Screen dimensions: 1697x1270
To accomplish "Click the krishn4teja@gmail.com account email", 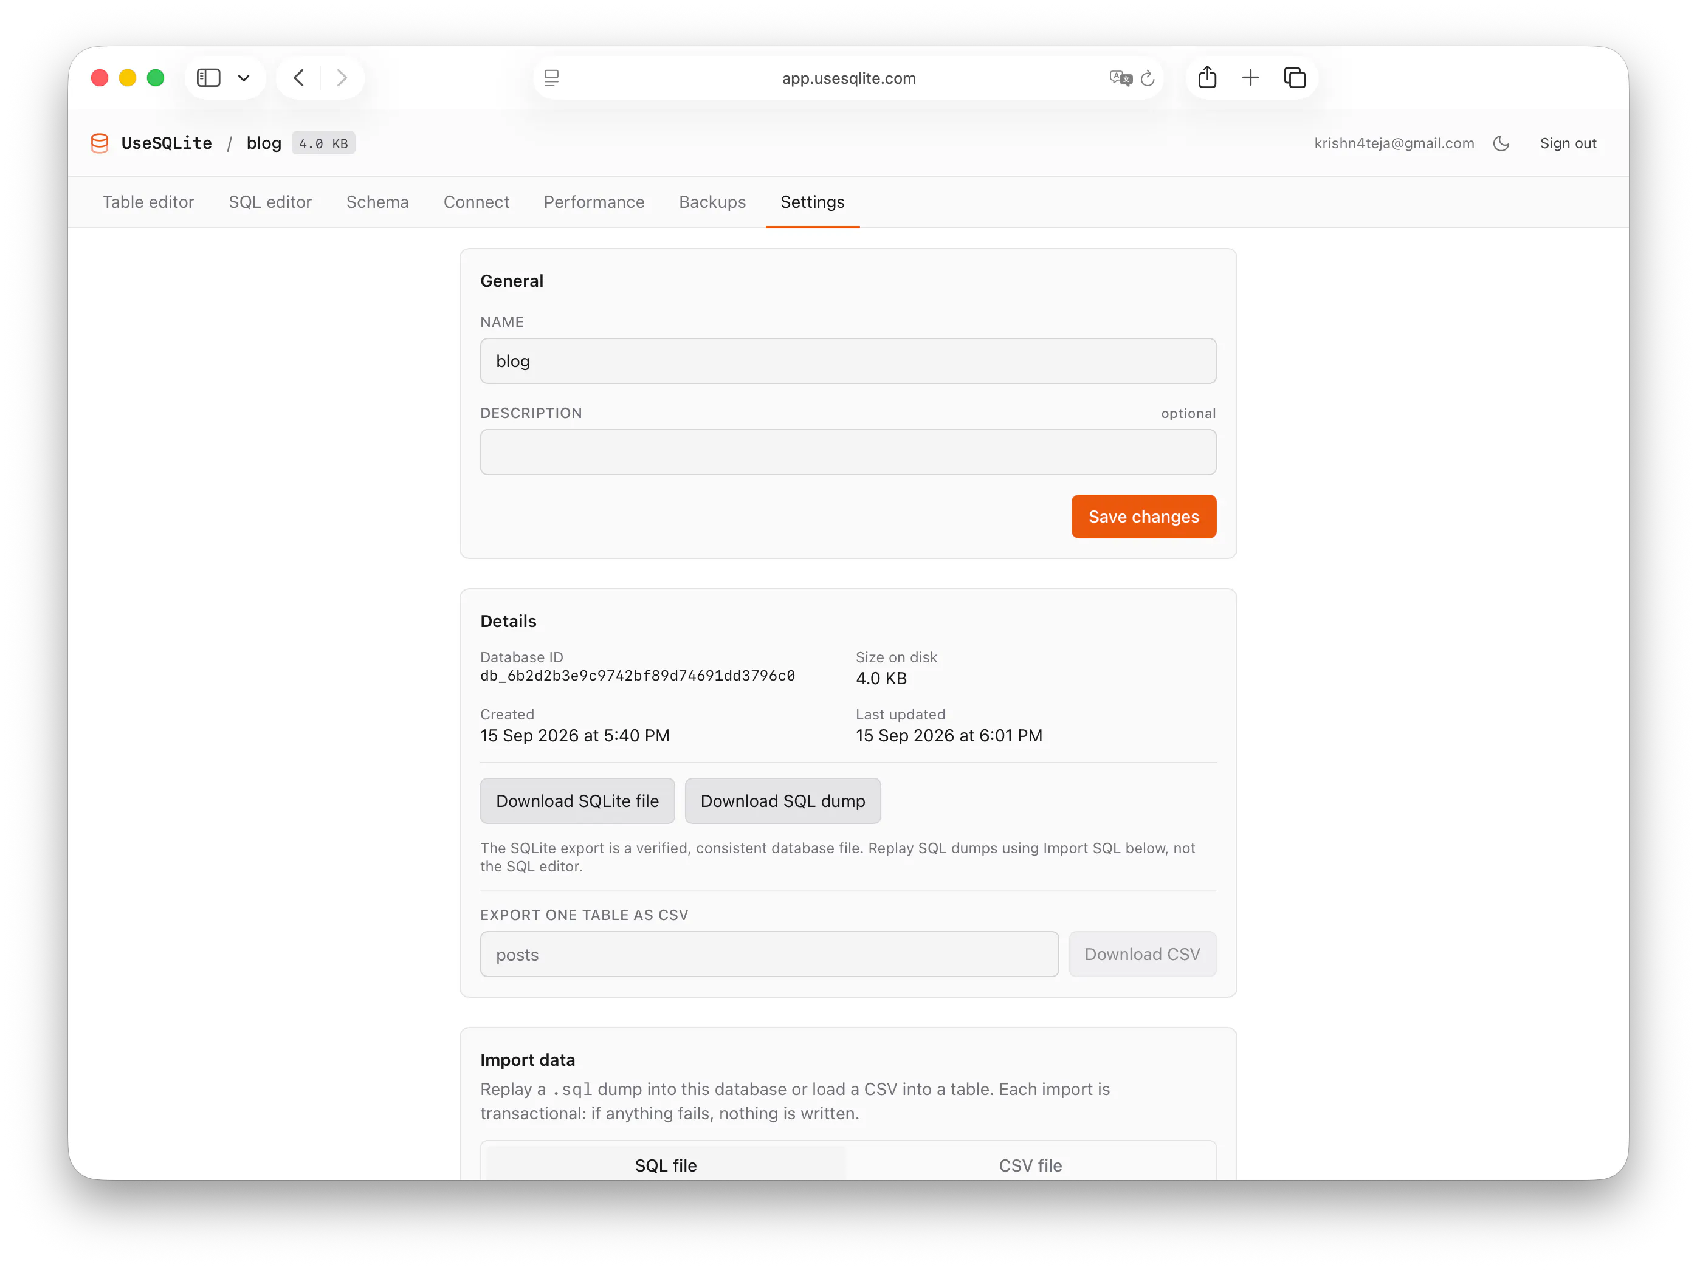I will pos(1394,143).
